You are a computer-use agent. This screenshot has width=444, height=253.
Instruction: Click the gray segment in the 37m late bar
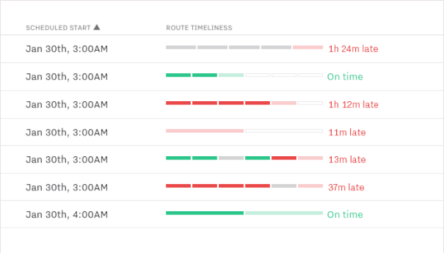[x=284, y=186]
